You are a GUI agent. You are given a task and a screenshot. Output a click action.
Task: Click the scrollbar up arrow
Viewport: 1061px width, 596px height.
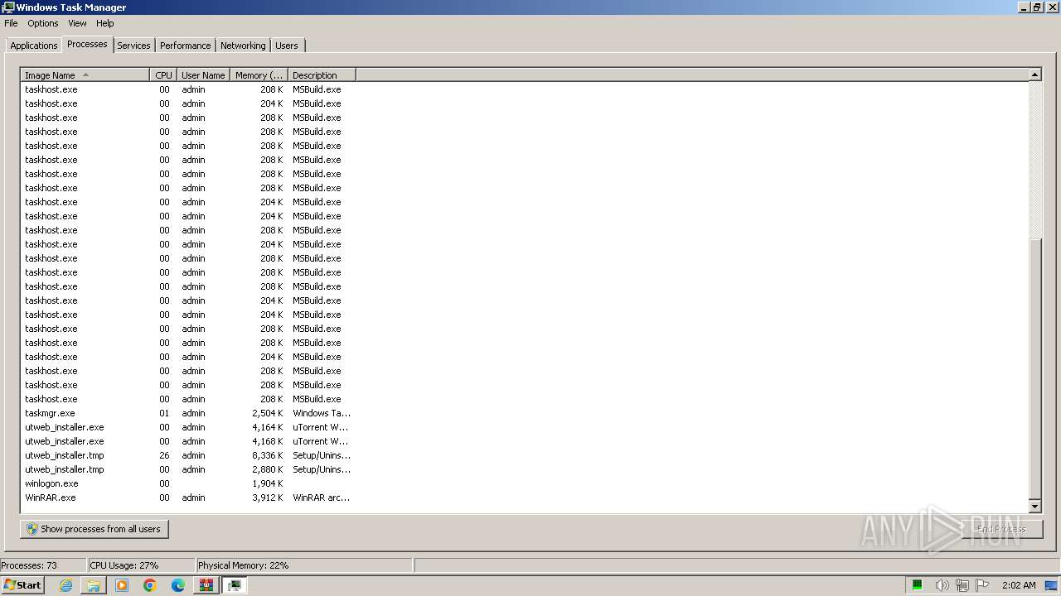(x=1034, y=74)
